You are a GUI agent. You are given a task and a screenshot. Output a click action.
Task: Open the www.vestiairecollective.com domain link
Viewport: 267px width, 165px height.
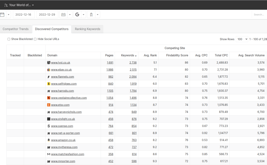click(x=69, y=98)
